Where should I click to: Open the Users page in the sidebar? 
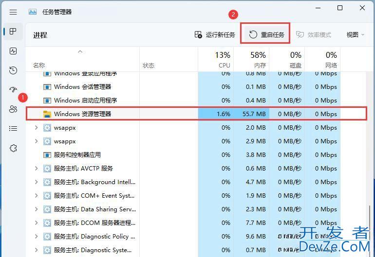click(x=13, y=109)
